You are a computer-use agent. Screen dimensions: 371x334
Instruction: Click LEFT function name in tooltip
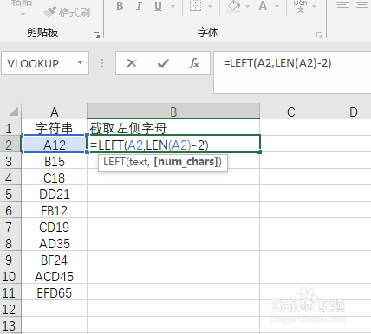[114, 162]
